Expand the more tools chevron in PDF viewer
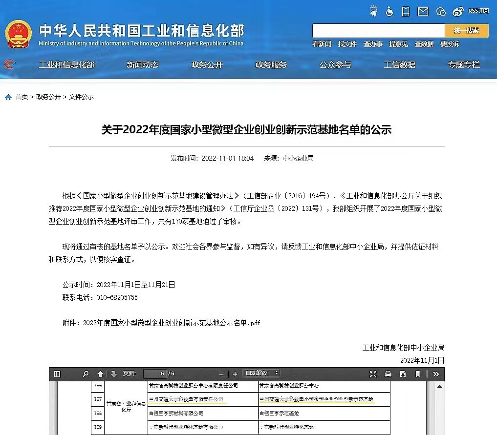The width and height of the screenshot is (497, 435). [x=435, y=374]
